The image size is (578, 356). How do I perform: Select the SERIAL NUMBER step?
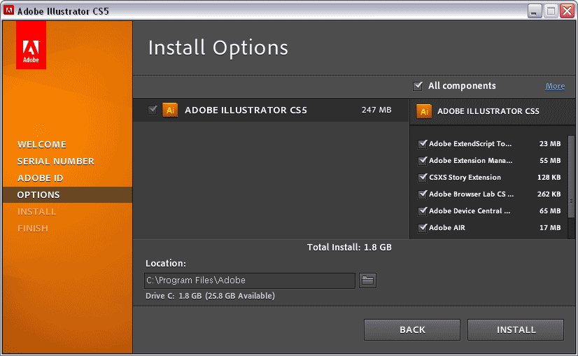tap(56, 162)
